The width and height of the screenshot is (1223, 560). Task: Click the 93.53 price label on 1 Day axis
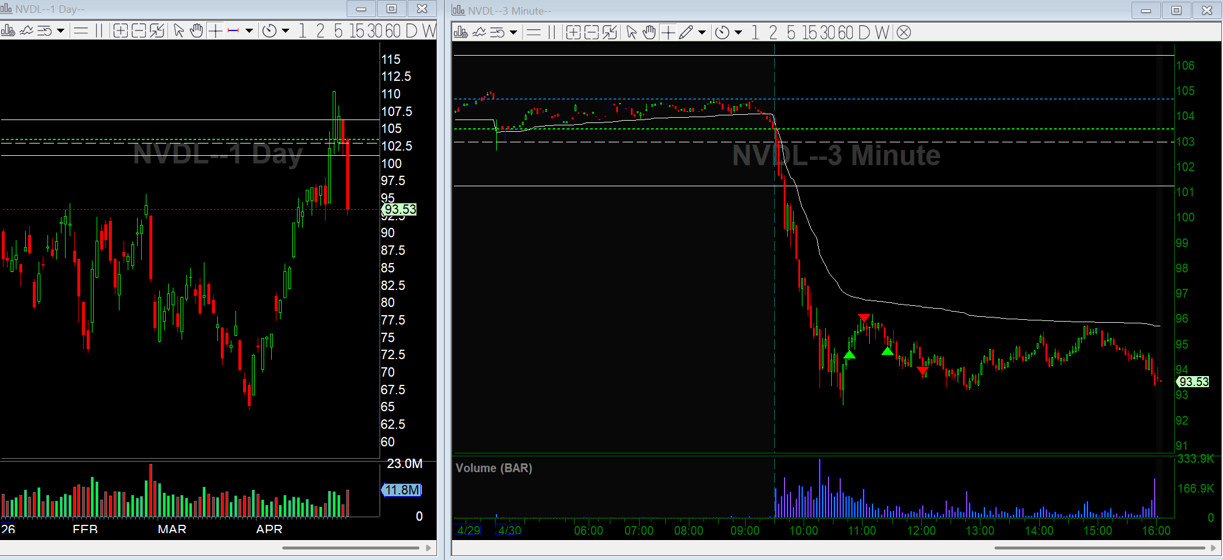coord(399,209)
